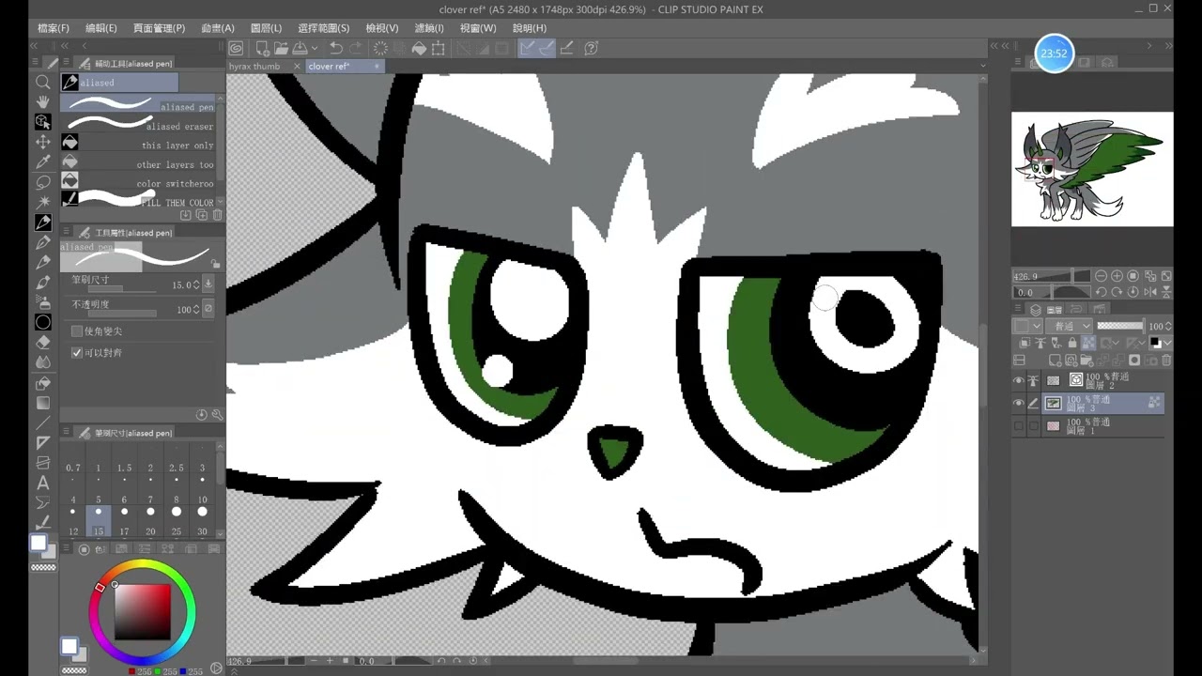This screenshot has height=676, width=1202.
Task: Rotate canvas left in Navigator
Action: 1101,292
